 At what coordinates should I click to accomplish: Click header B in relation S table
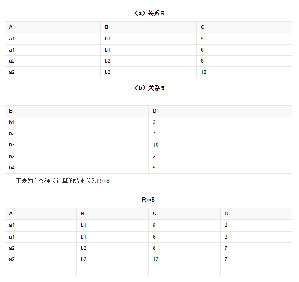coord(11,111)
